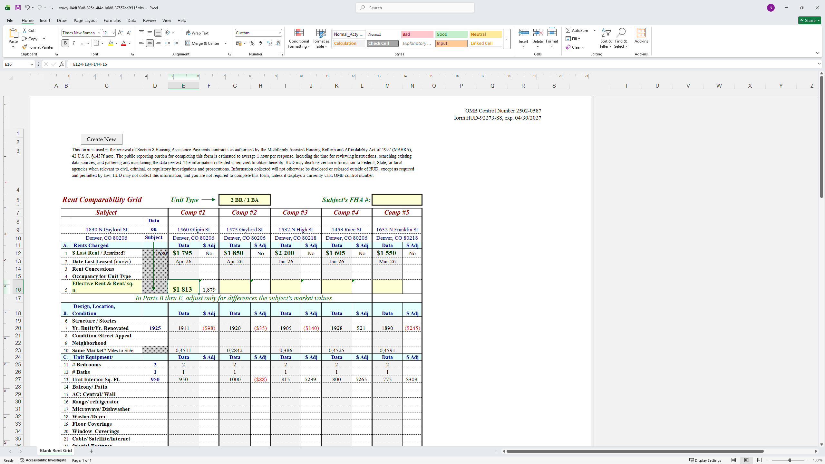
Task: Toggle Wrap Text on selected cell
Action: point(197,33)
